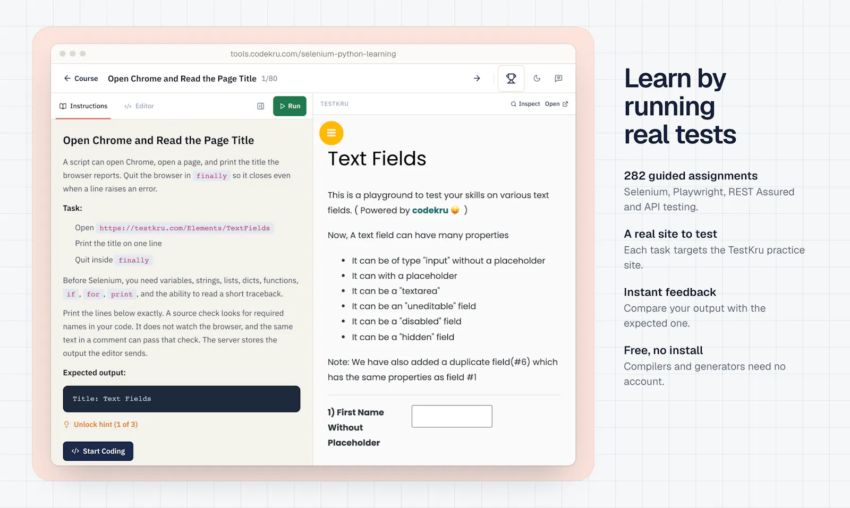Unlock hint (1 of 3)

(100, 425)
